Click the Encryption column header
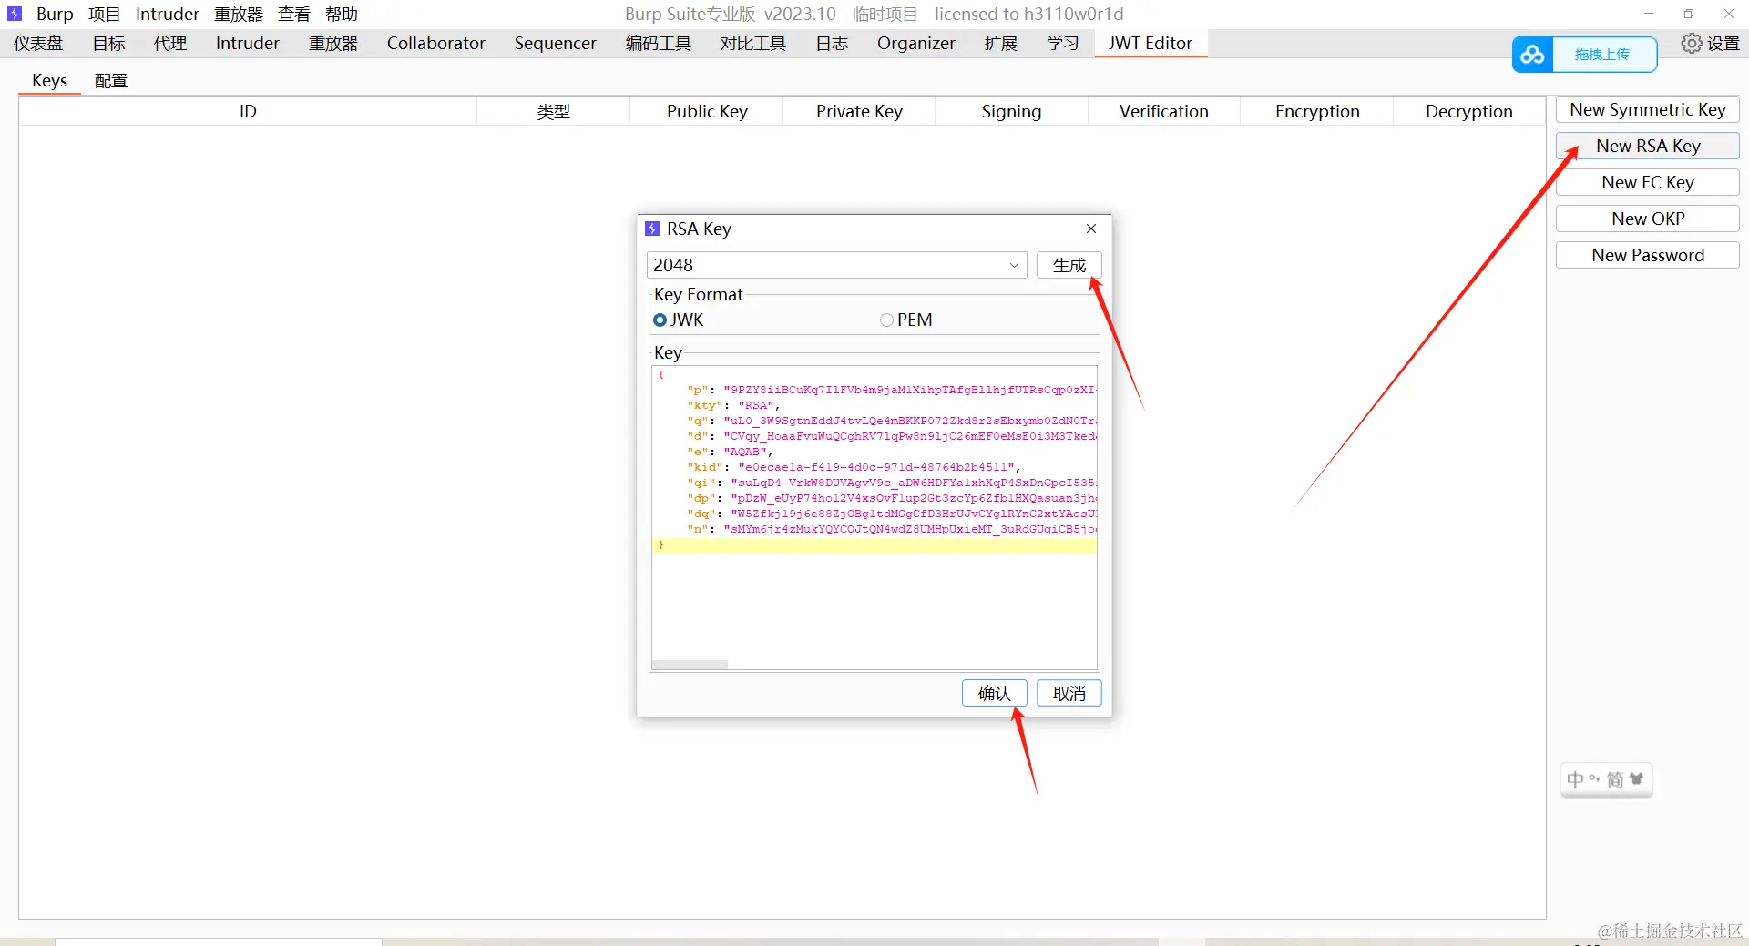This screenshot has height=946, width=1749. click(x=1317, y=111)
